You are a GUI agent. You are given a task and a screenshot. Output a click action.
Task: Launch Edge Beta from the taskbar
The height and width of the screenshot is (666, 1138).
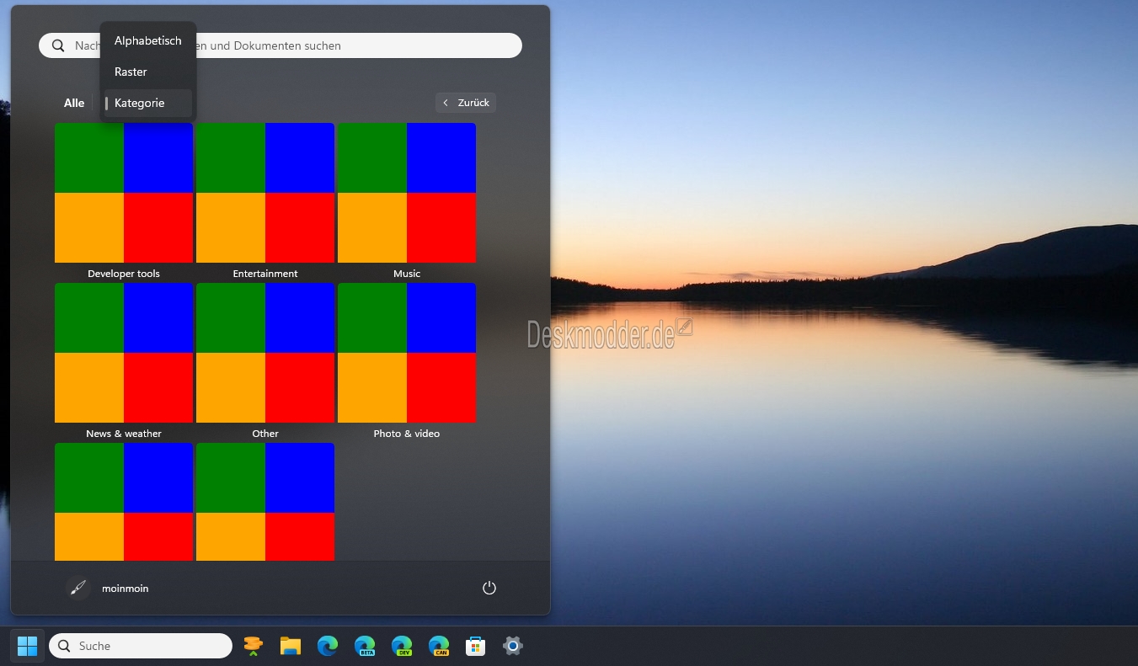(x=365, y=646)
